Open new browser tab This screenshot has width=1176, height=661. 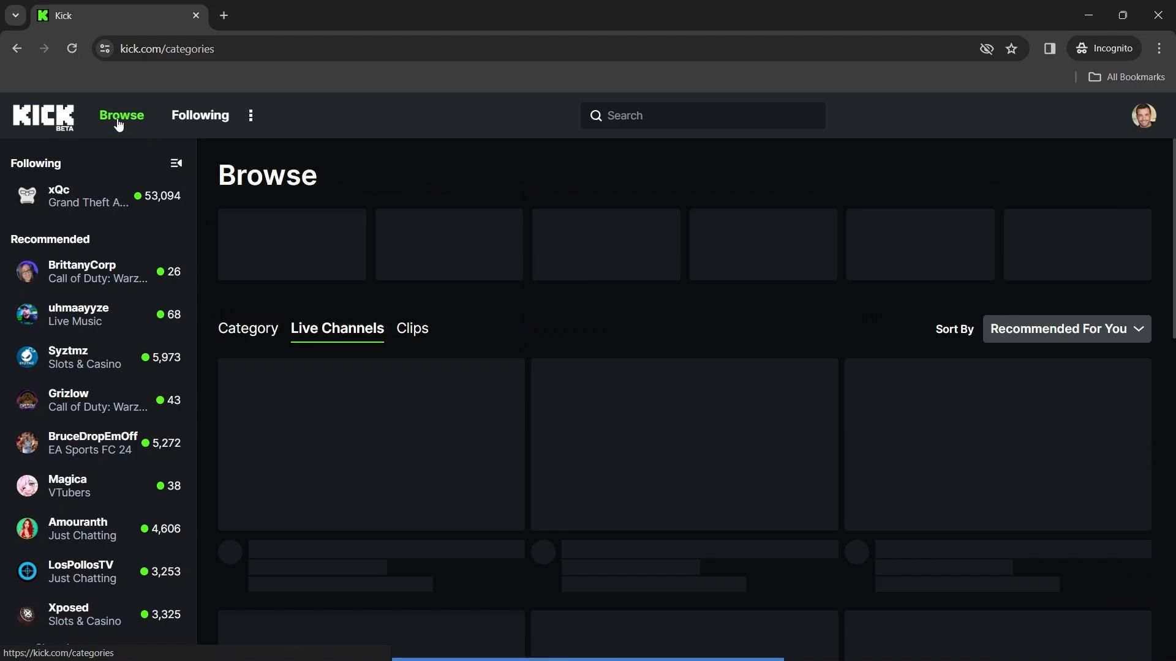[224, 15]
